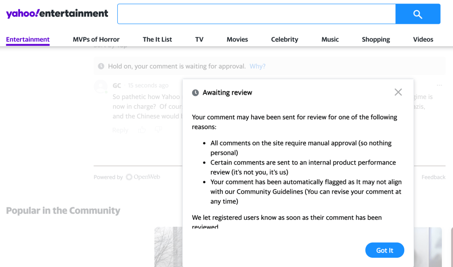Focus the Yahoo search input field

pyautogui.click(x=256, y=14)
